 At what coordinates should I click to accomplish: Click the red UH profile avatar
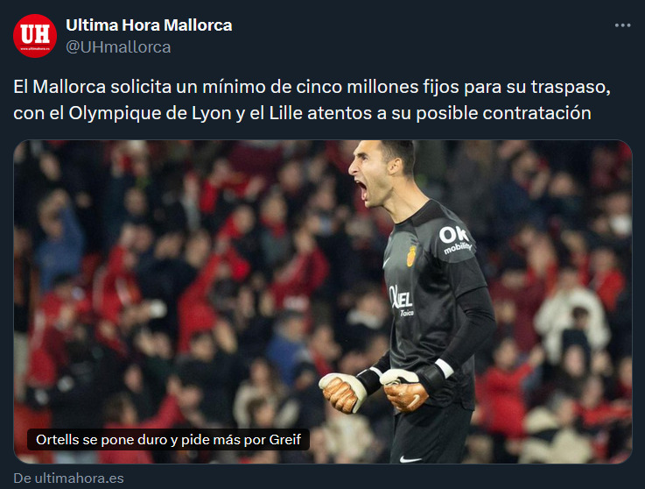click(35, 36)
